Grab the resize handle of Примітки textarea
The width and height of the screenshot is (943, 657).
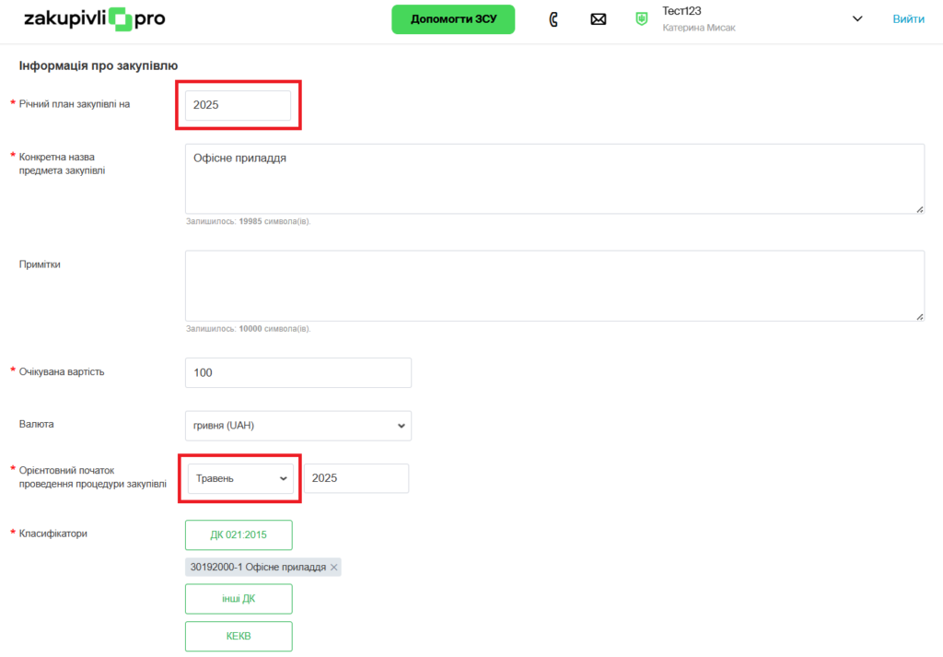click(919, 316)
